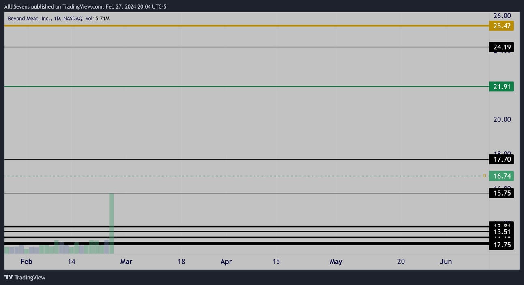Select the green 21.91 price label
Viewport: 524px width, 285px height.
(x=502, y=87)
